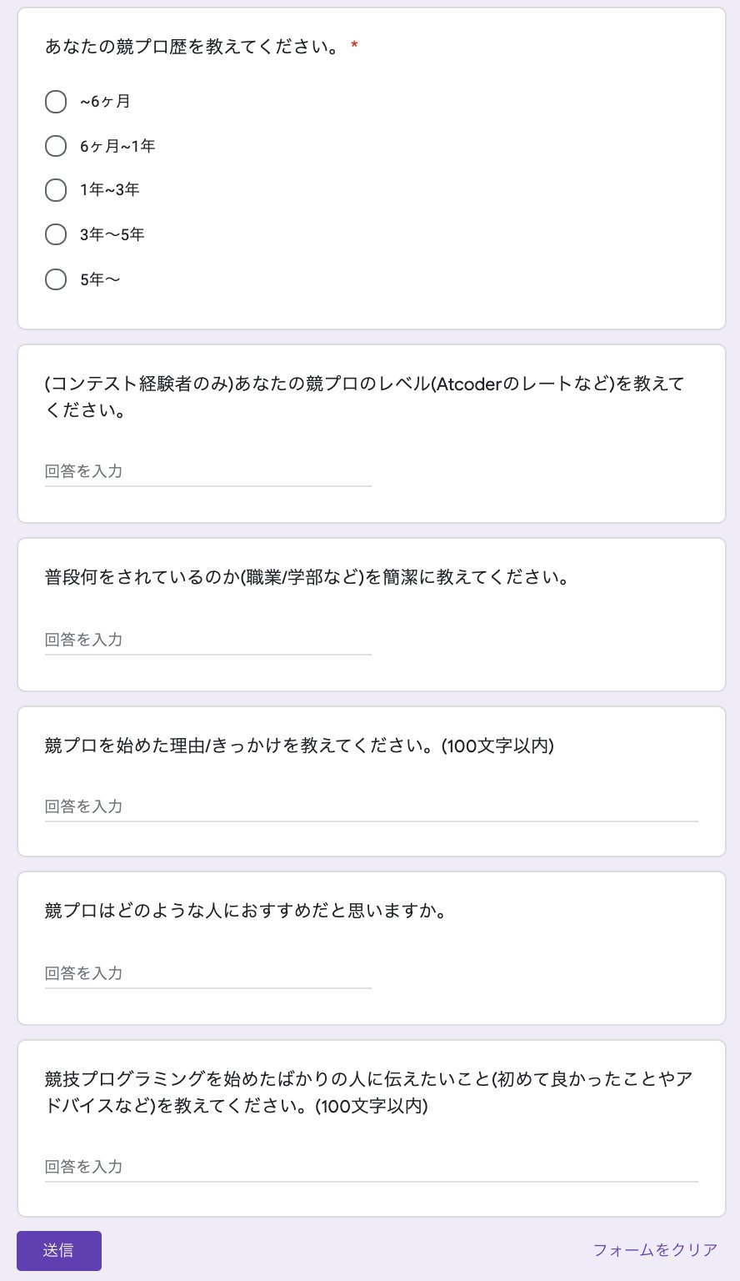Focus the beginner advice answer input field
740x1281 pixels.
pyautogui.click(x=371, y=1167)
